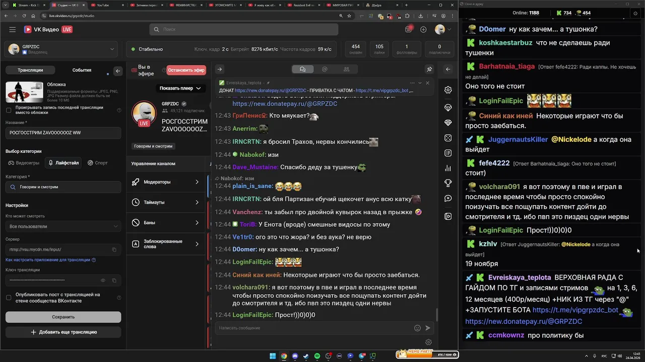Open pinned message three-dot options
645x362 pixels.
(412, 83)
